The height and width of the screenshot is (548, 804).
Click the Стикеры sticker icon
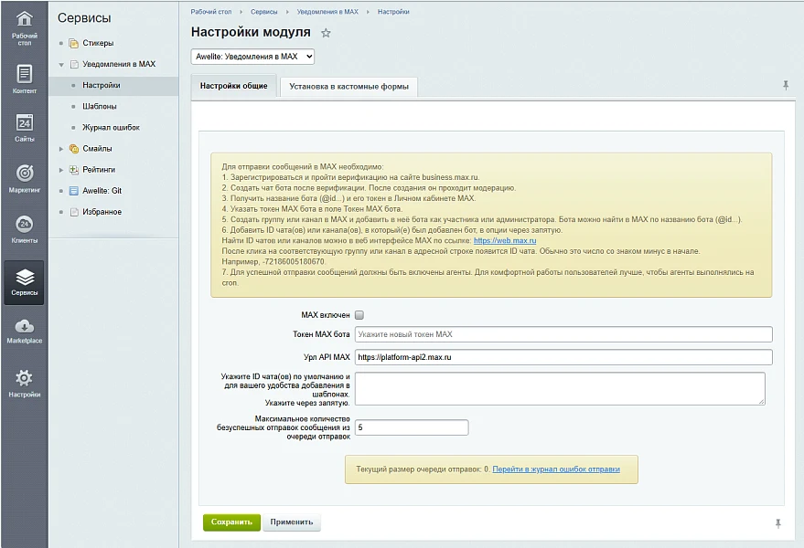(x=74, y=43)
